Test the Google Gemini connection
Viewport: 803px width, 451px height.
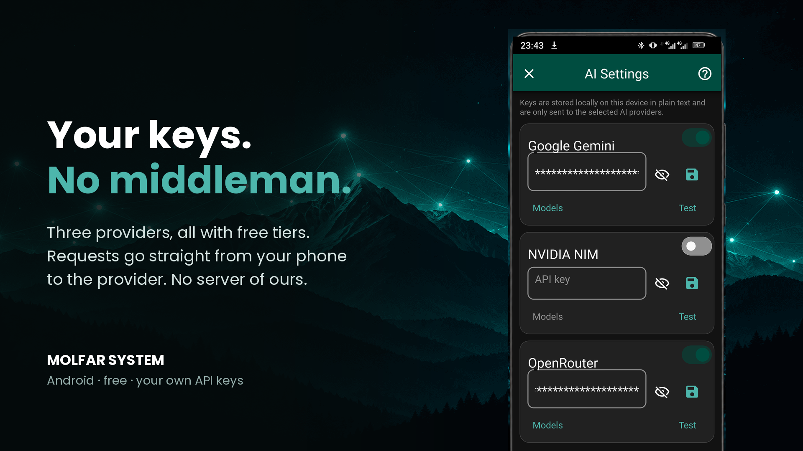[x=687, y=208]
